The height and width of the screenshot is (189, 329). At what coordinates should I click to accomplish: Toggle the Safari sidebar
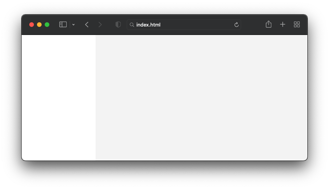[x=63, y=25]
